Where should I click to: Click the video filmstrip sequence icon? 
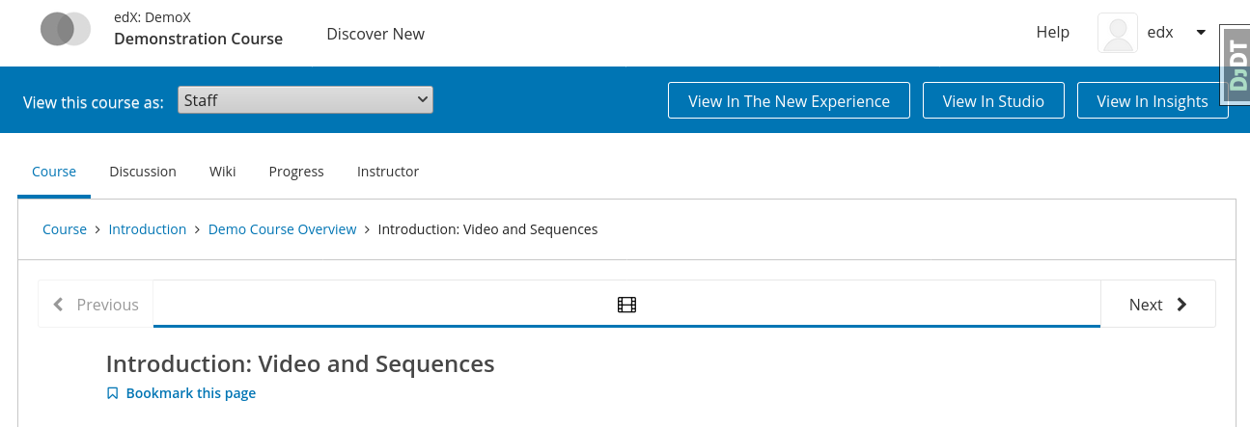pos(626,305)
